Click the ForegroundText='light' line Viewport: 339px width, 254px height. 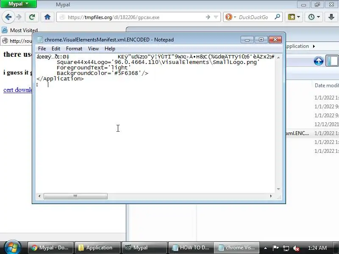coord(94,68)
